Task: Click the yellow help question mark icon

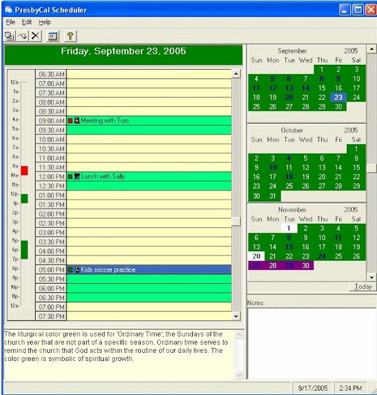Action: click(70, 36)
